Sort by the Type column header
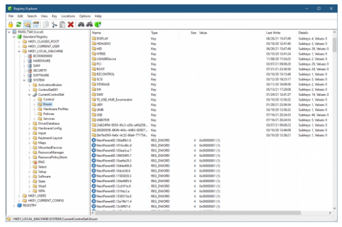 (x=164, y=33)
